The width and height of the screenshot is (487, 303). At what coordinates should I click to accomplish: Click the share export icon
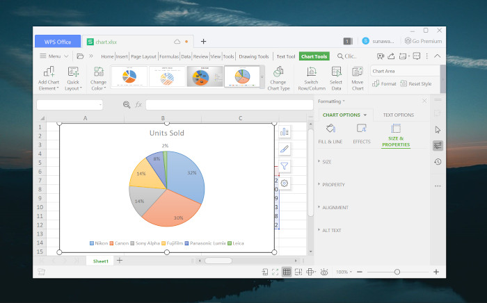[391, 56]
